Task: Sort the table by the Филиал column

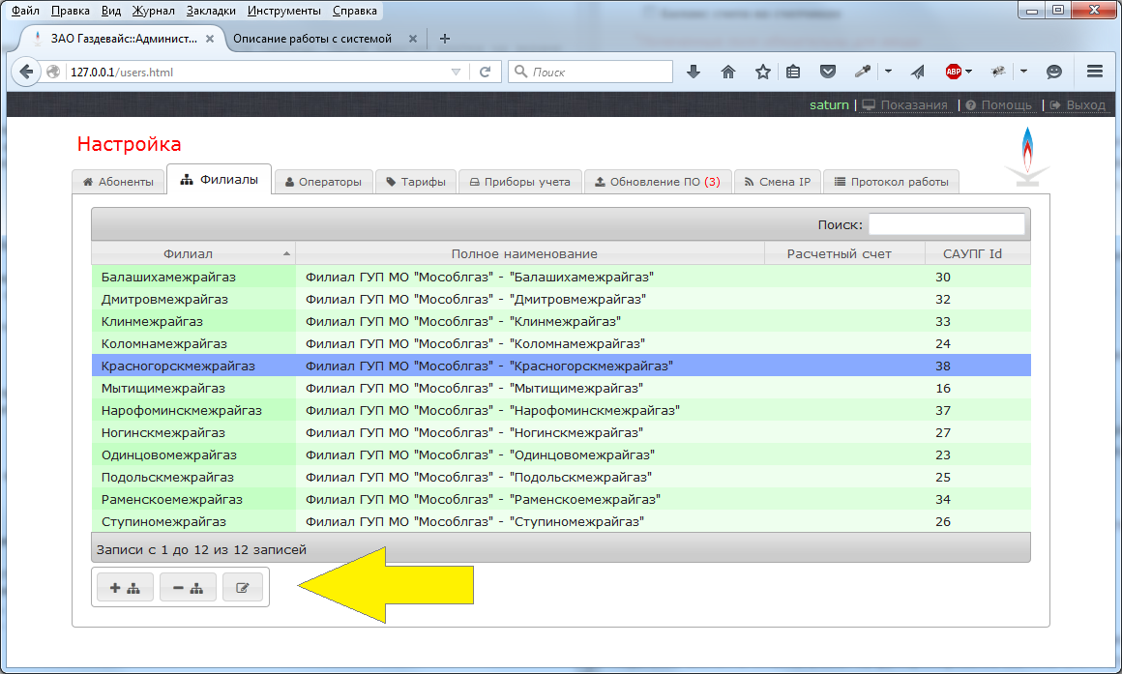Action: [193, 253]
